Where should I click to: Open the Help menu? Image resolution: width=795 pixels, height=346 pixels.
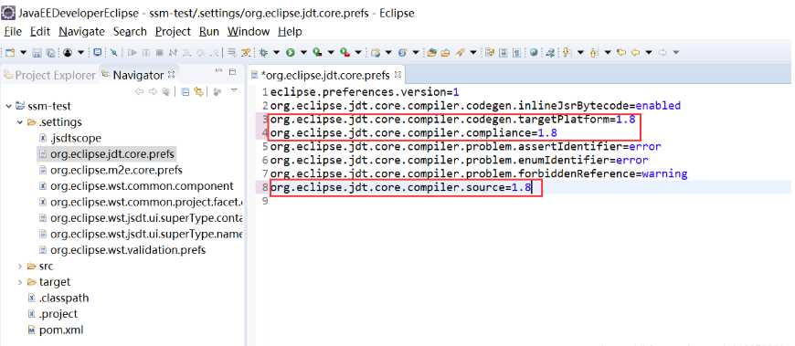coord(290,31)
